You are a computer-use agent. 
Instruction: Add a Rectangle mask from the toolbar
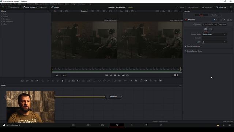tap(94, 81)
